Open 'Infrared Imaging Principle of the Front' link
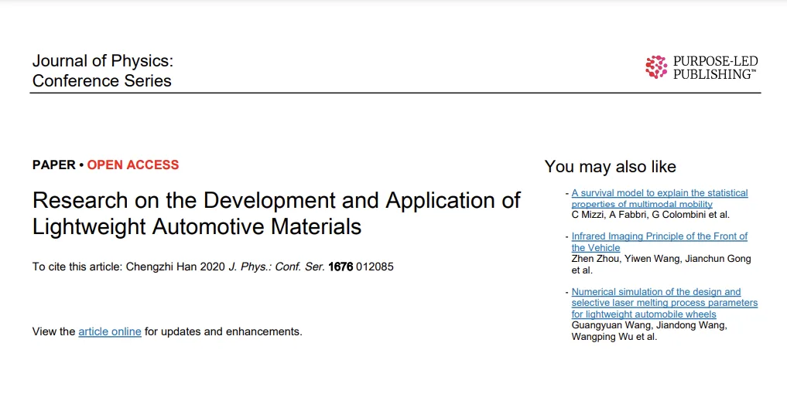Viewport: 787px width, 411px height. pyautogui.click(x=659, y=242)
